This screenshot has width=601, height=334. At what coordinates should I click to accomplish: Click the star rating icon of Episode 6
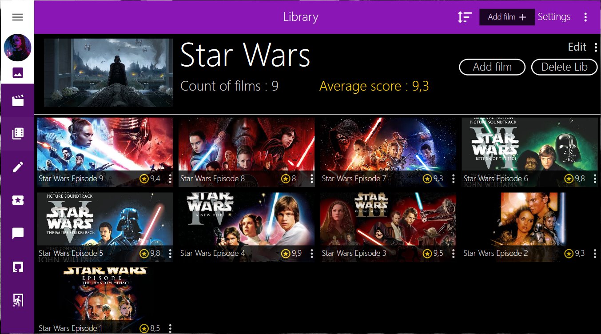pyautogui.click(x=569, y=179)
